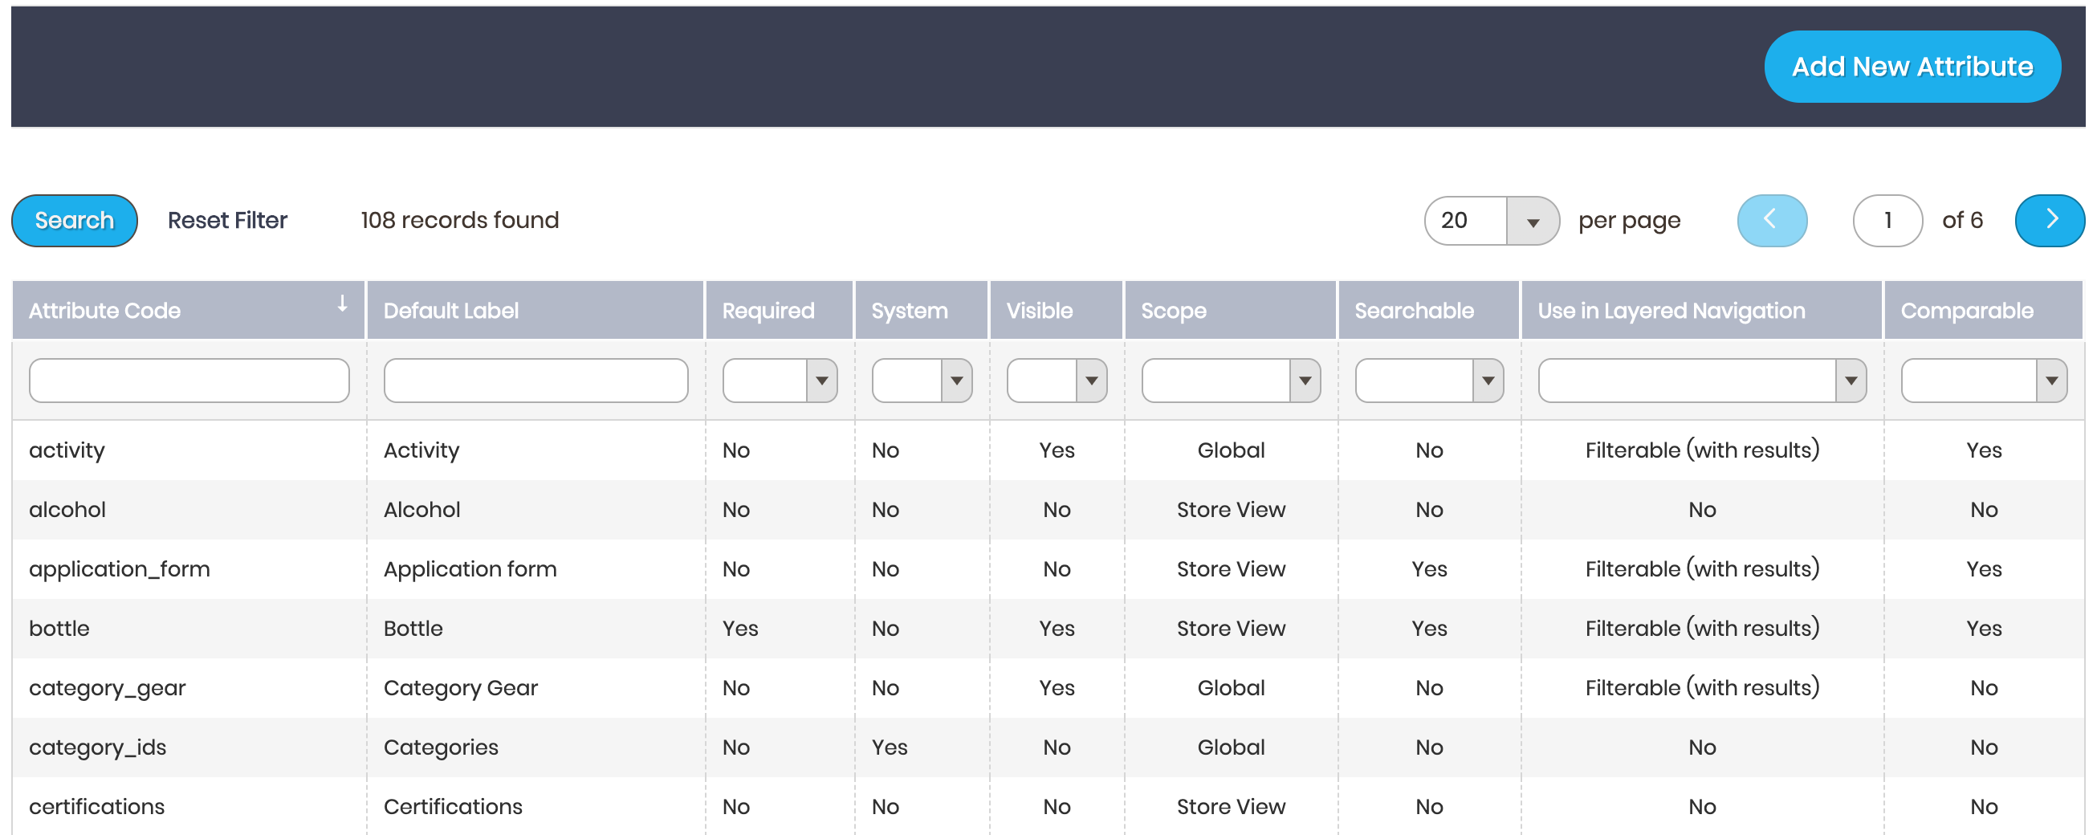Select the category_gear attribute row
This screenshot has height=835, width=2097.
(108, 688)
